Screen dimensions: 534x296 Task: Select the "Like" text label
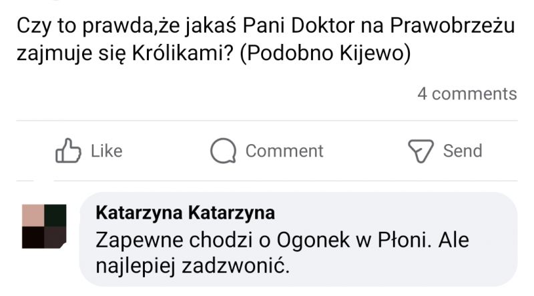tap(107, 151)
